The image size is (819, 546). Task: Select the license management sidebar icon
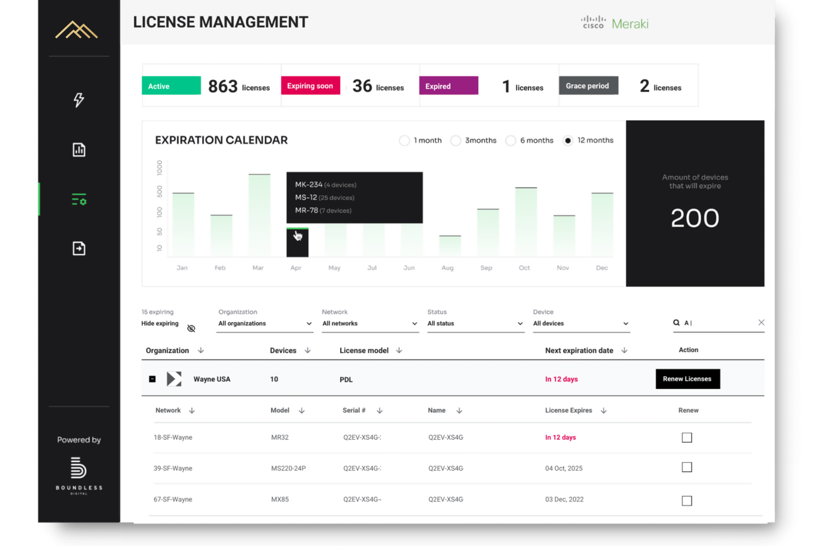(x=79, y=200)
